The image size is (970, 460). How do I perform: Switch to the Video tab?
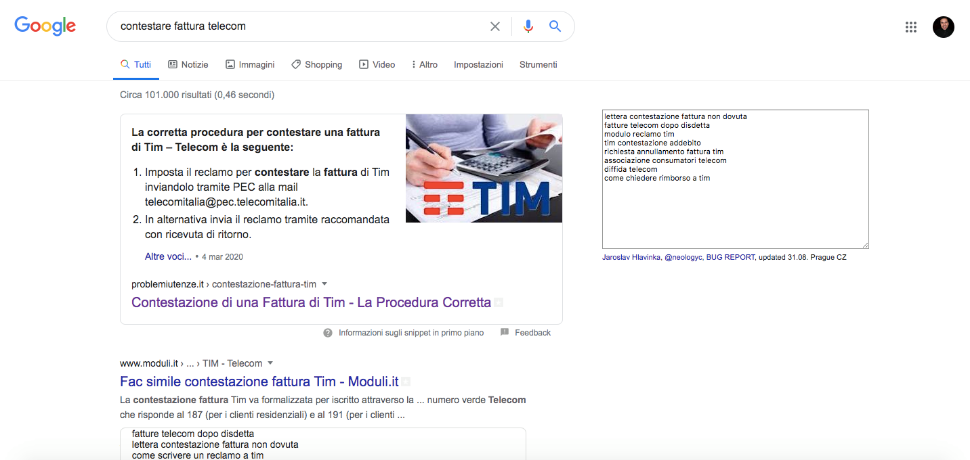point(377,65)
